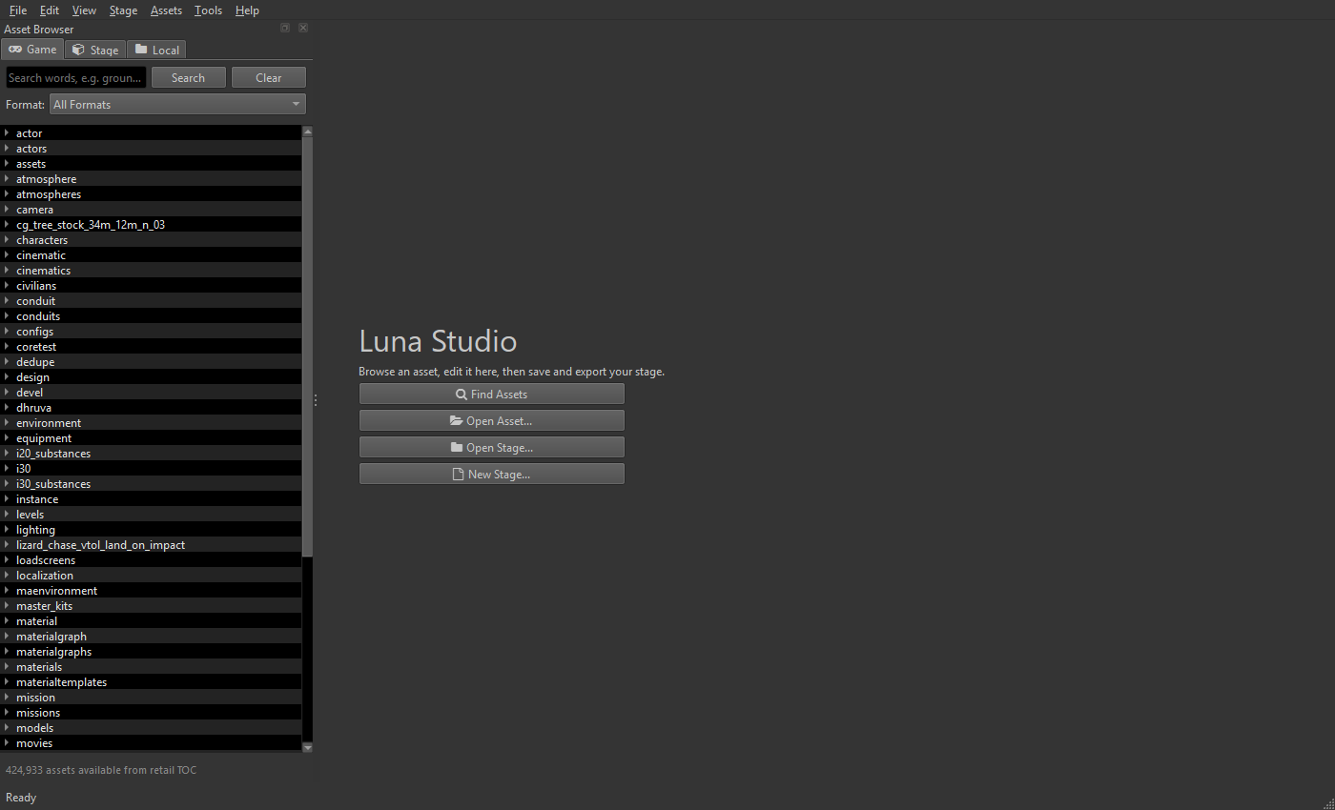Select the conduit tree row

[x=151, y=301]
